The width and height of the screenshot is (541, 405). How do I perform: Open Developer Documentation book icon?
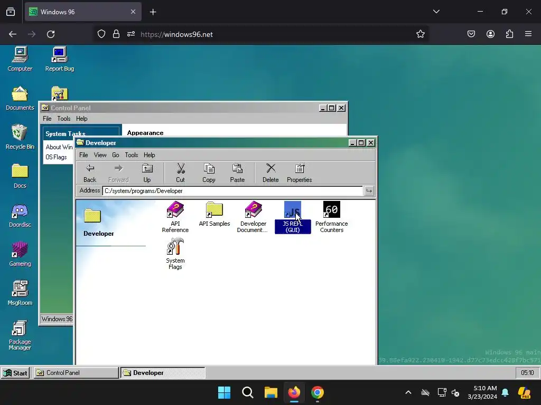click(x=253, y=217)
